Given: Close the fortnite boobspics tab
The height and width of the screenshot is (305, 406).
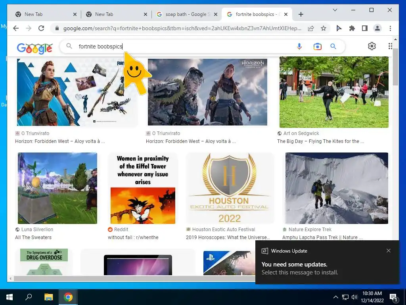Looking at the screenshot, I should tap(286, 14).
